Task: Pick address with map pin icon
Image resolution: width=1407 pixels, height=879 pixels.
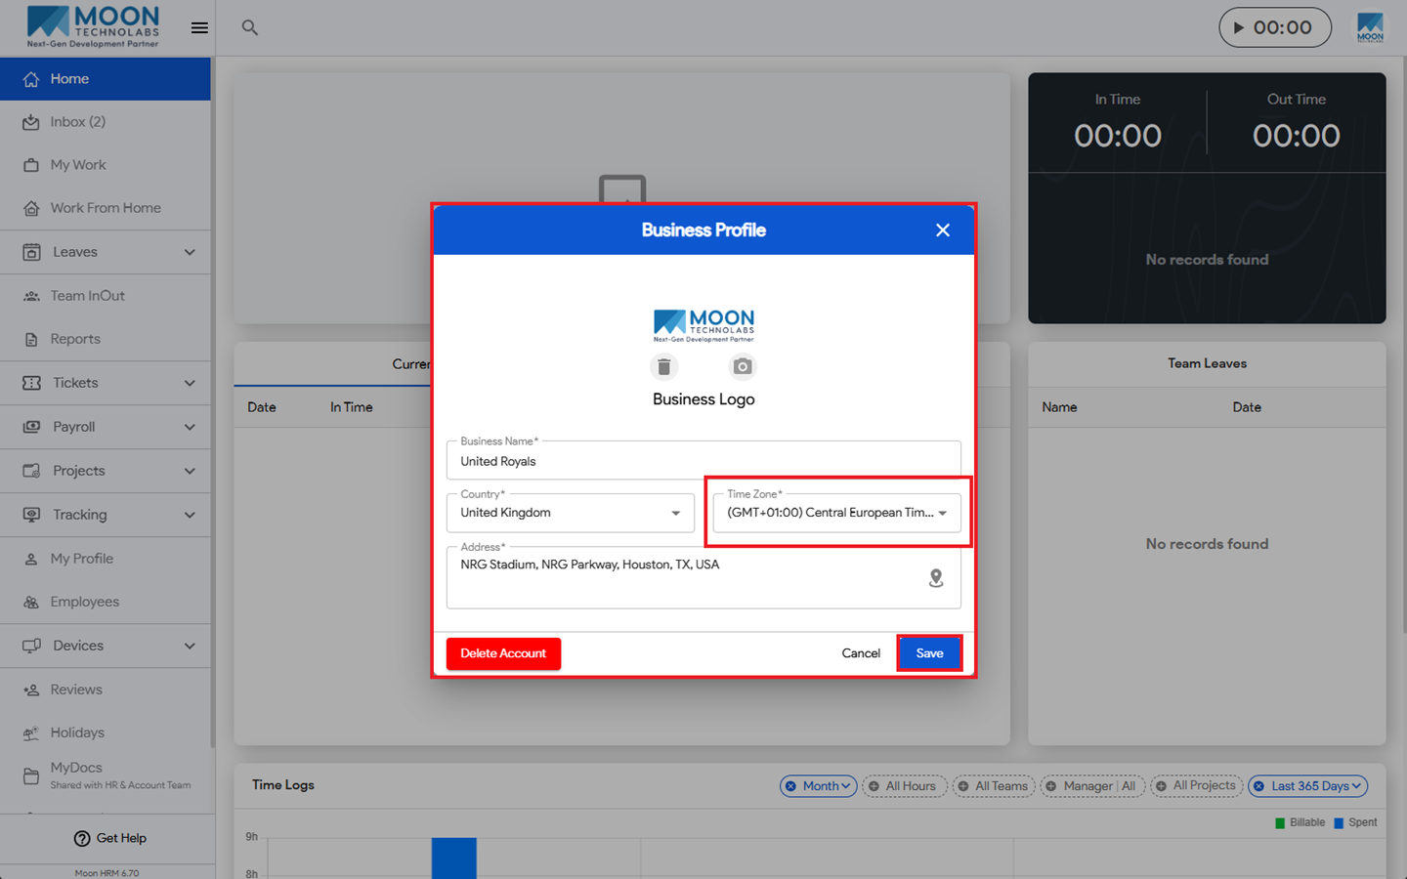Action: (936, 578)
